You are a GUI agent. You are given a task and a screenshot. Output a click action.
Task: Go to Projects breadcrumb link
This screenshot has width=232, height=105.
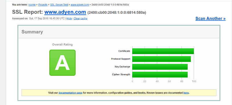[x=43, y=5]
